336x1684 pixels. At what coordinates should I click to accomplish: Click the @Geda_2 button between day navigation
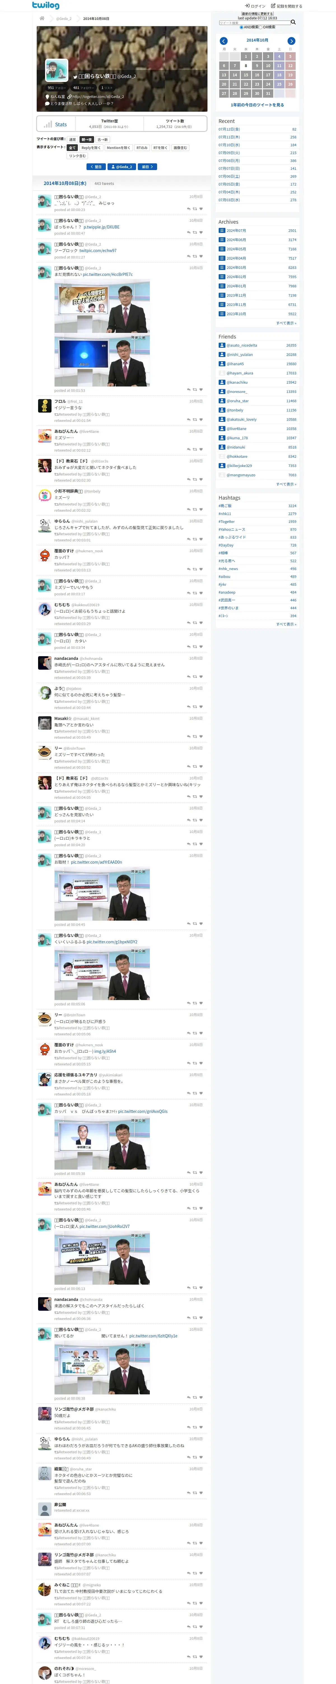click(x=122, y=167)
